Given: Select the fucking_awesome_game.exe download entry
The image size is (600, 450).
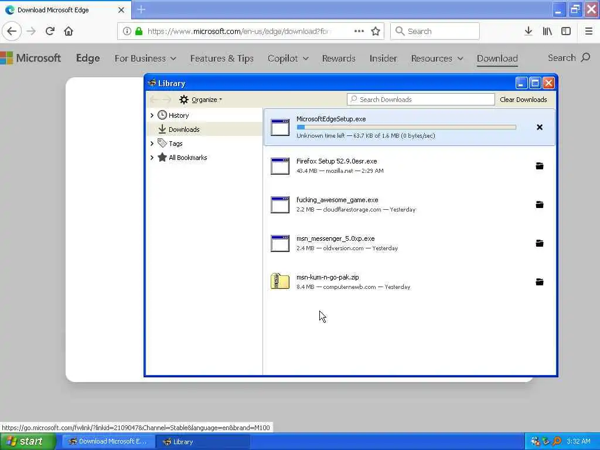Looking at the screenshot, I should coord(409,204).
